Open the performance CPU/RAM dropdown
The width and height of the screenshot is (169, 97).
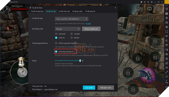(x=72, y=19)
